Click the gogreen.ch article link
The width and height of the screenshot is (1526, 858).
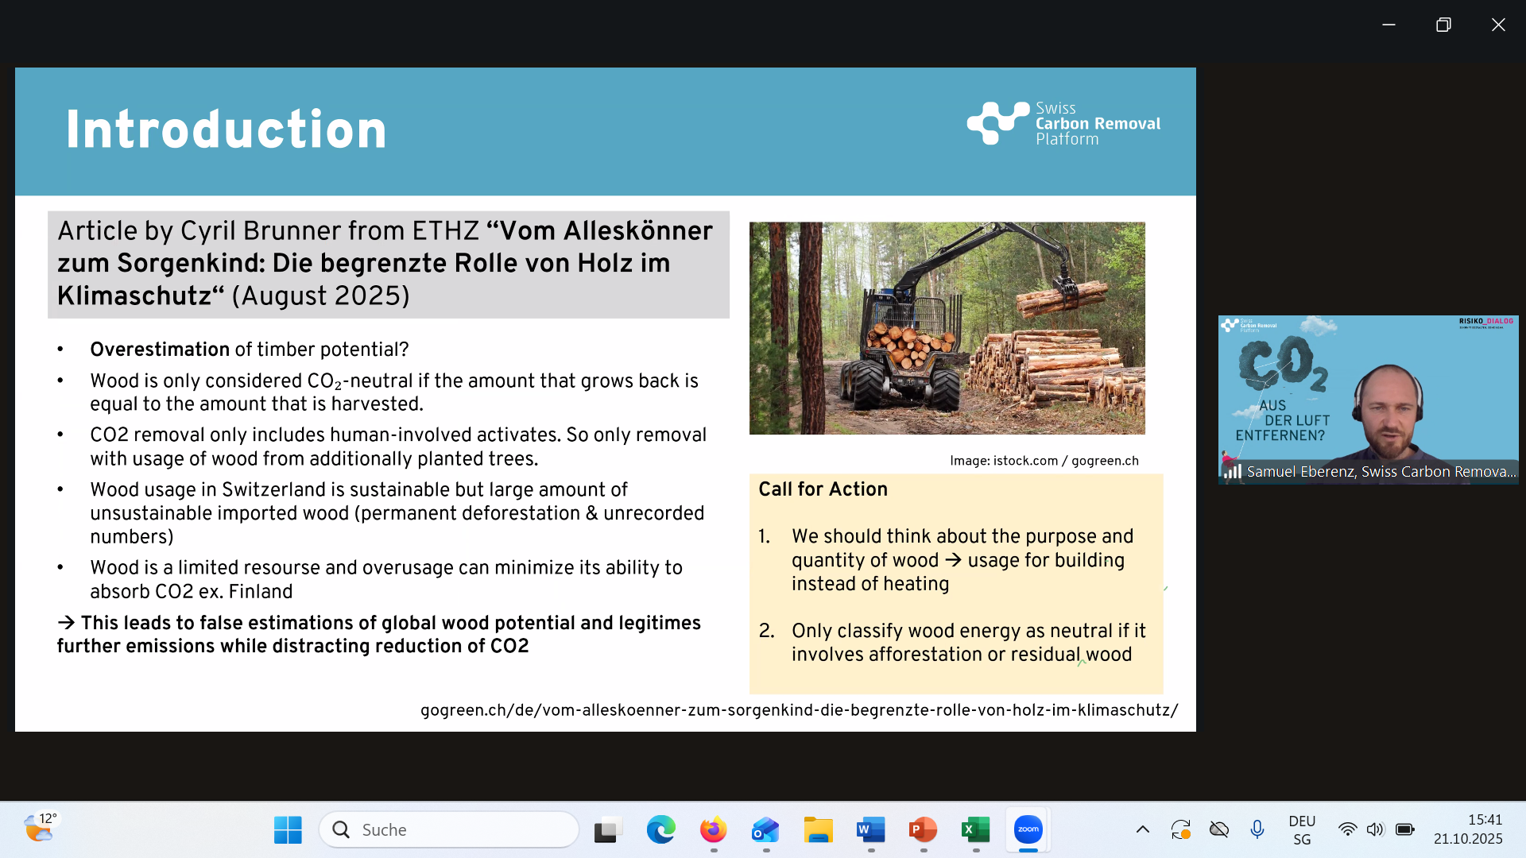click(x=799, y=710)
